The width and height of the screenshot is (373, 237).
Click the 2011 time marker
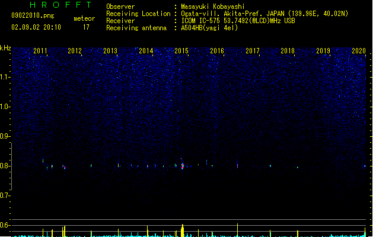(x=40, y=51)
